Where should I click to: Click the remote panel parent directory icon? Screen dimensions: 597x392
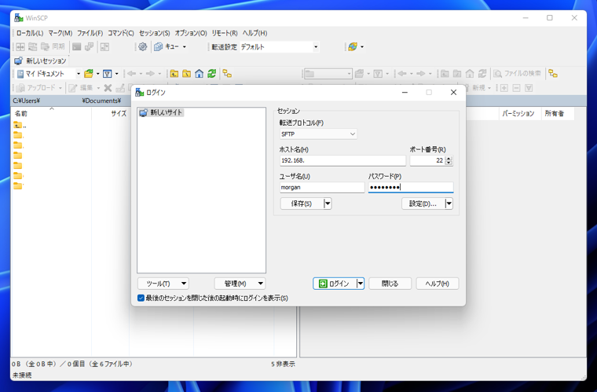(x=445, y=74)
